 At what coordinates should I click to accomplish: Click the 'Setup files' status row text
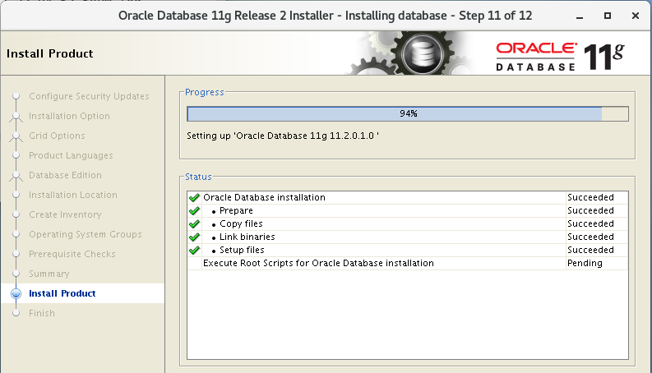(242, 251)
